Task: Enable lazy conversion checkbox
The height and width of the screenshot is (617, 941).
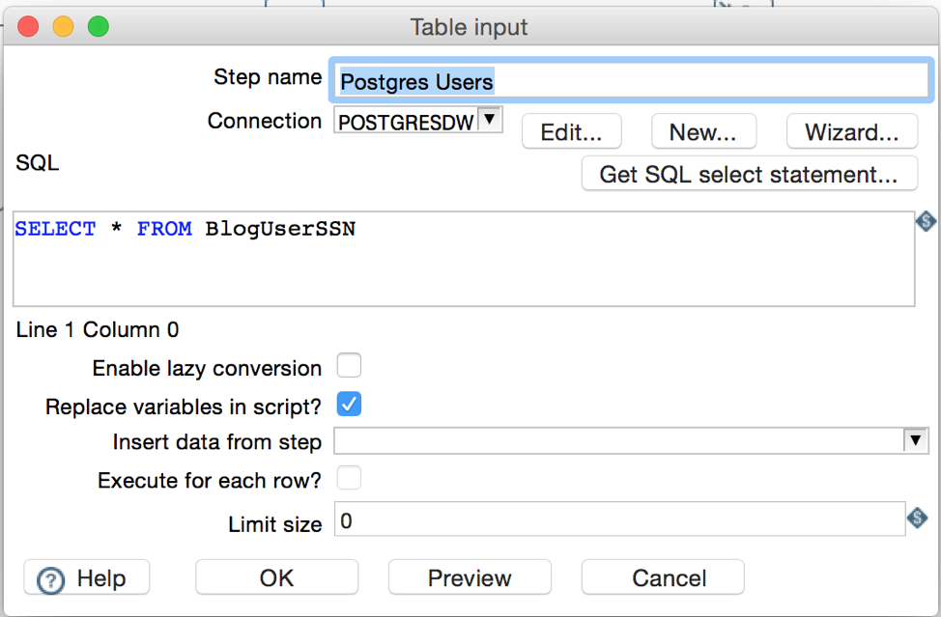Action: [x=349, y=366]
